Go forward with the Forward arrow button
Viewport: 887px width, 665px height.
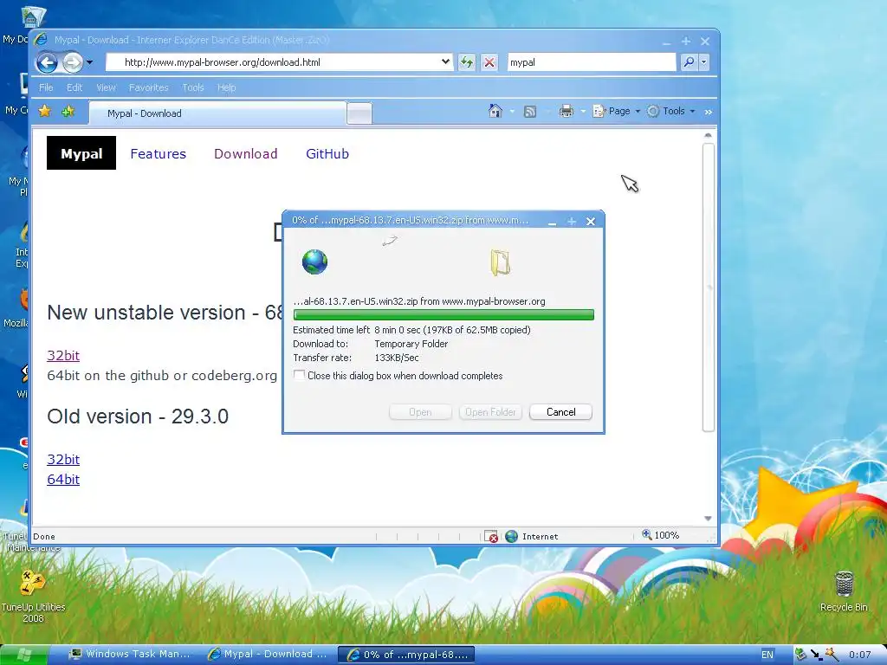(x=73, y=62)
